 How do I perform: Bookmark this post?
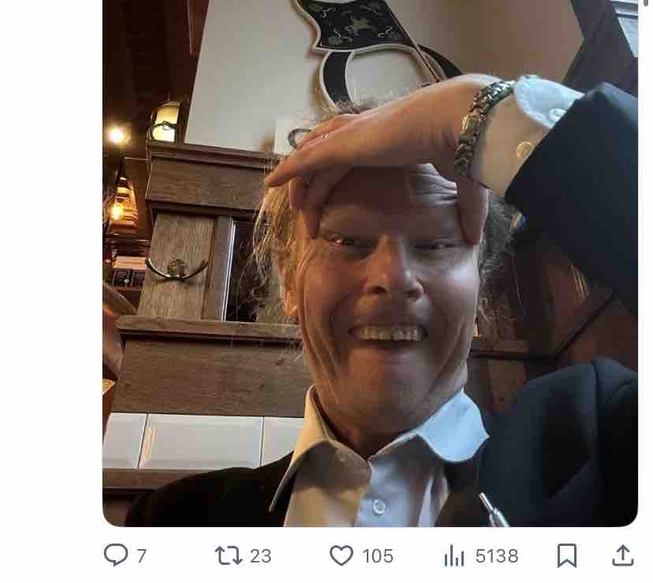click(x=566, y=555)
